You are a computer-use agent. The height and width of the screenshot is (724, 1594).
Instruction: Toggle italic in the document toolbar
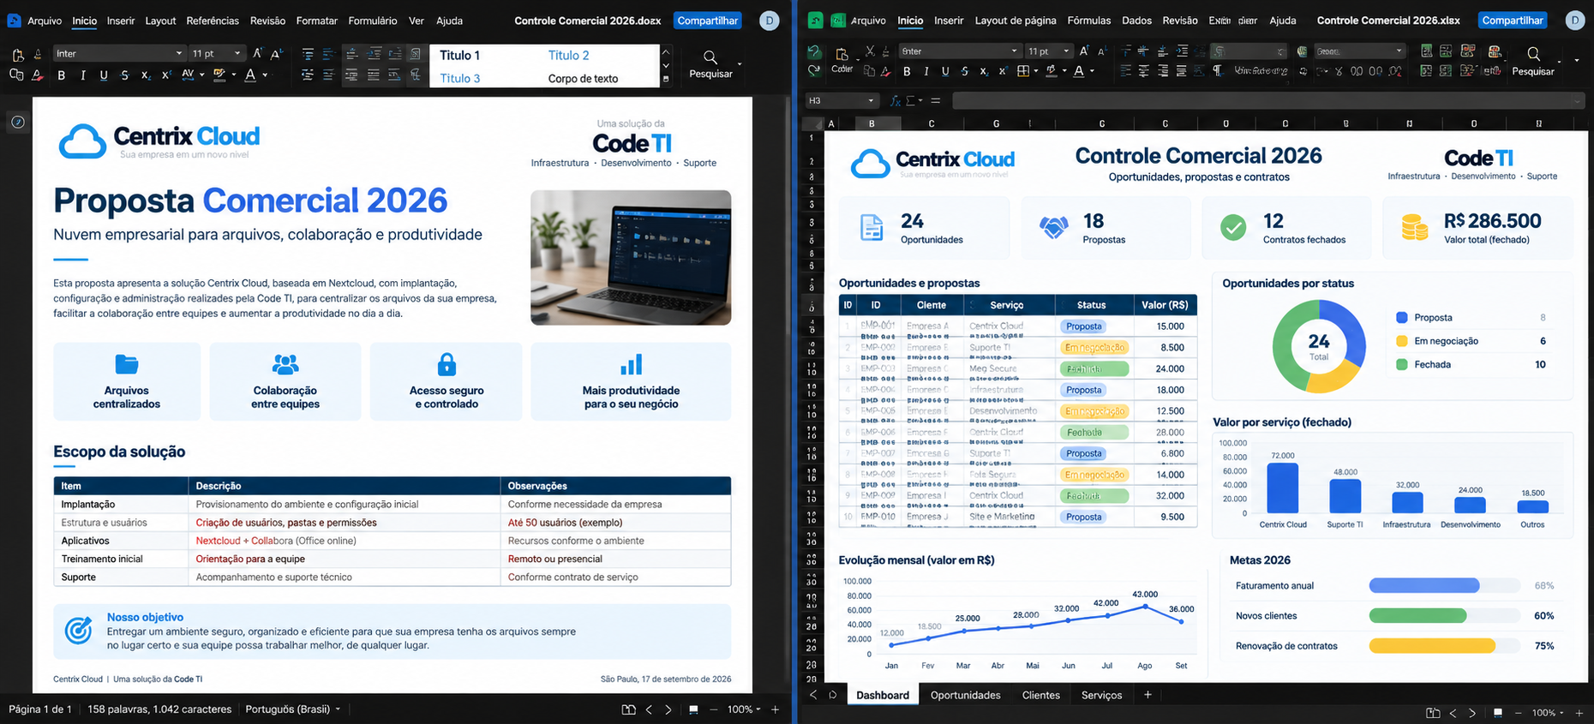point(83,75)
